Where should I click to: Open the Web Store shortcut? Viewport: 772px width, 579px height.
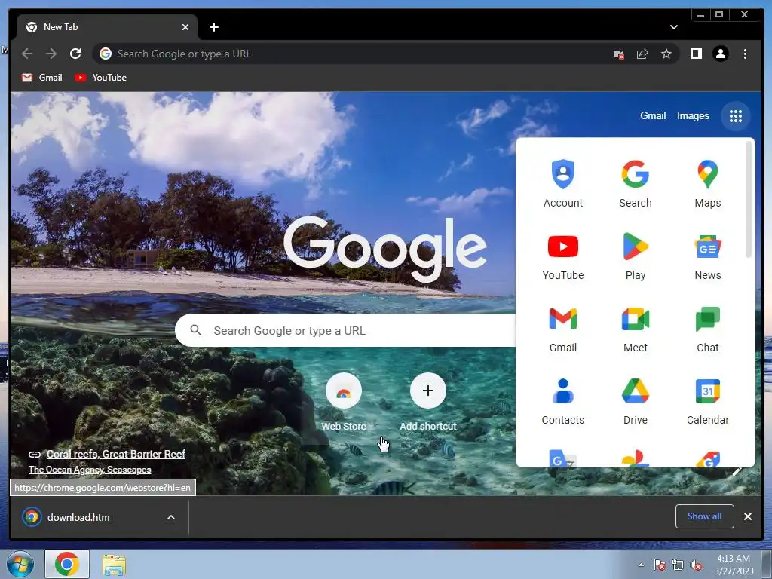(x=344, y=403)
